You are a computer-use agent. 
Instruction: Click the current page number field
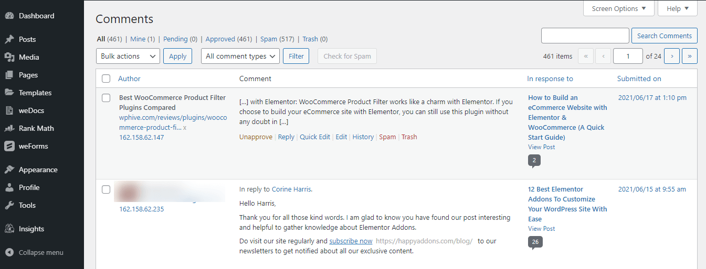[x=628, y=56]
